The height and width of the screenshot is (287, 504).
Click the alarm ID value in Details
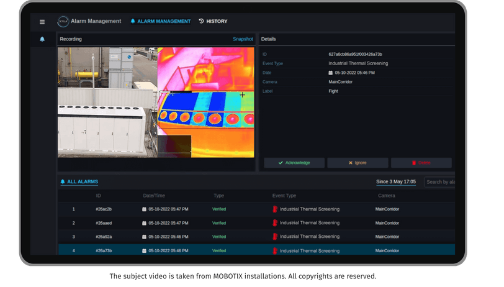pyautogui.click(x=355, y=55)
